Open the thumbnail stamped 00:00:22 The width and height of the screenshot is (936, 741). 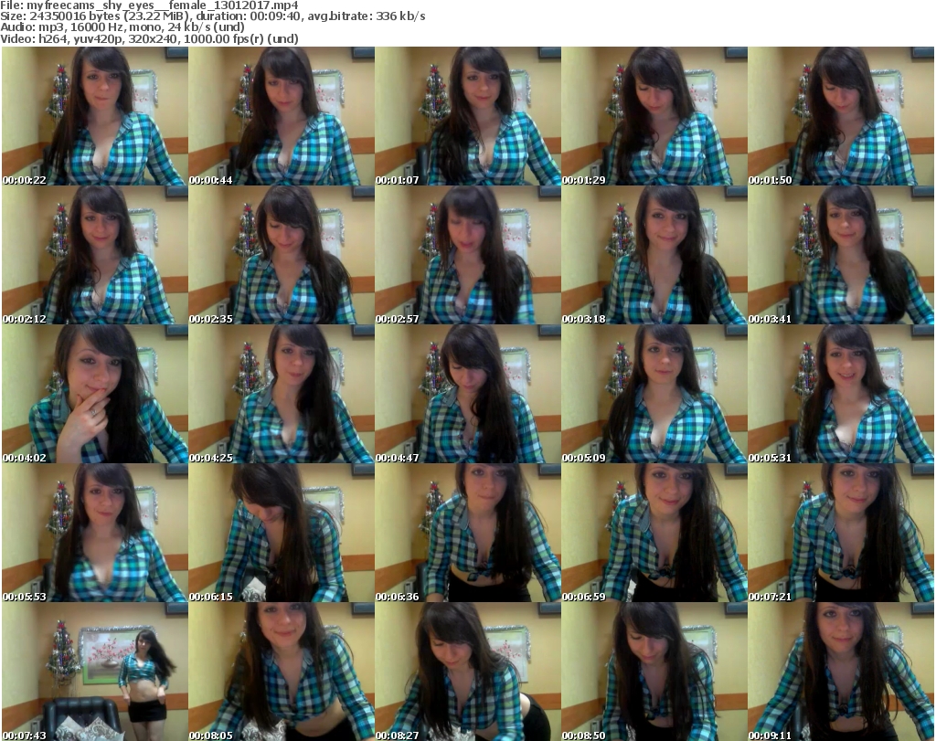point(95,116)
